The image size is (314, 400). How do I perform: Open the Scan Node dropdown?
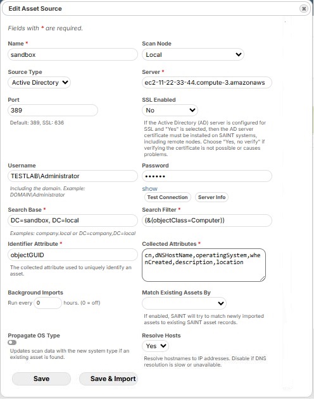click(193, 54)
